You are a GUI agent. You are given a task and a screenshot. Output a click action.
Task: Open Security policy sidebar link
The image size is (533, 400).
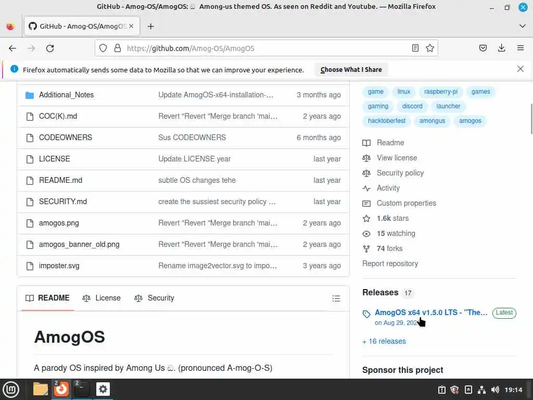coord(394,173)
